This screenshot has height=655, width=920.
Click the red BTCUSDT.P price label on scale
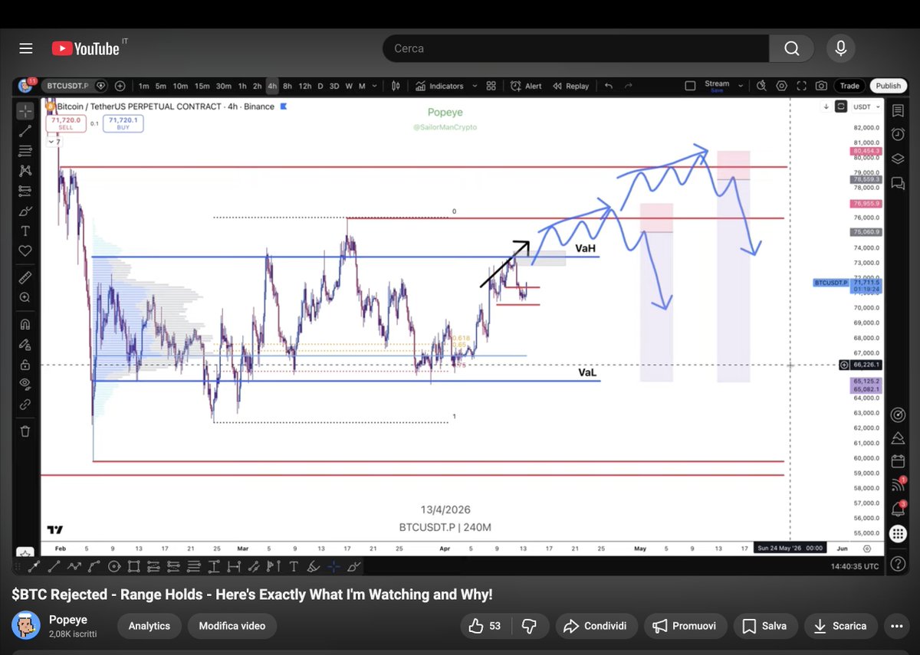pyautogui.click(x=832, y=283)
